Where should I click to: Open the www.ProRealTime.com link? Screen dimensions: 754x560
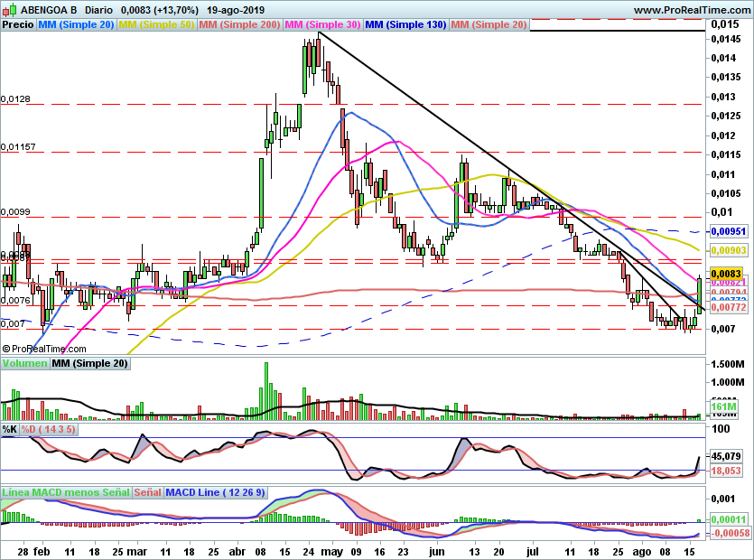693,10
